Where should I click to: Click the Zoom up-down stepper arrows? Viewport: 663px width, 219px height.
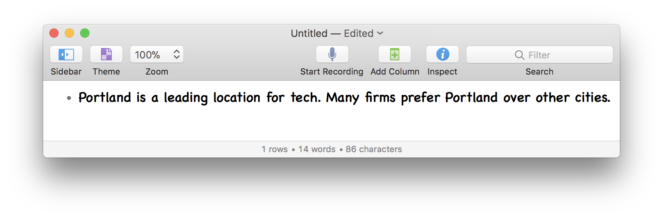click(x=177, y=55)
